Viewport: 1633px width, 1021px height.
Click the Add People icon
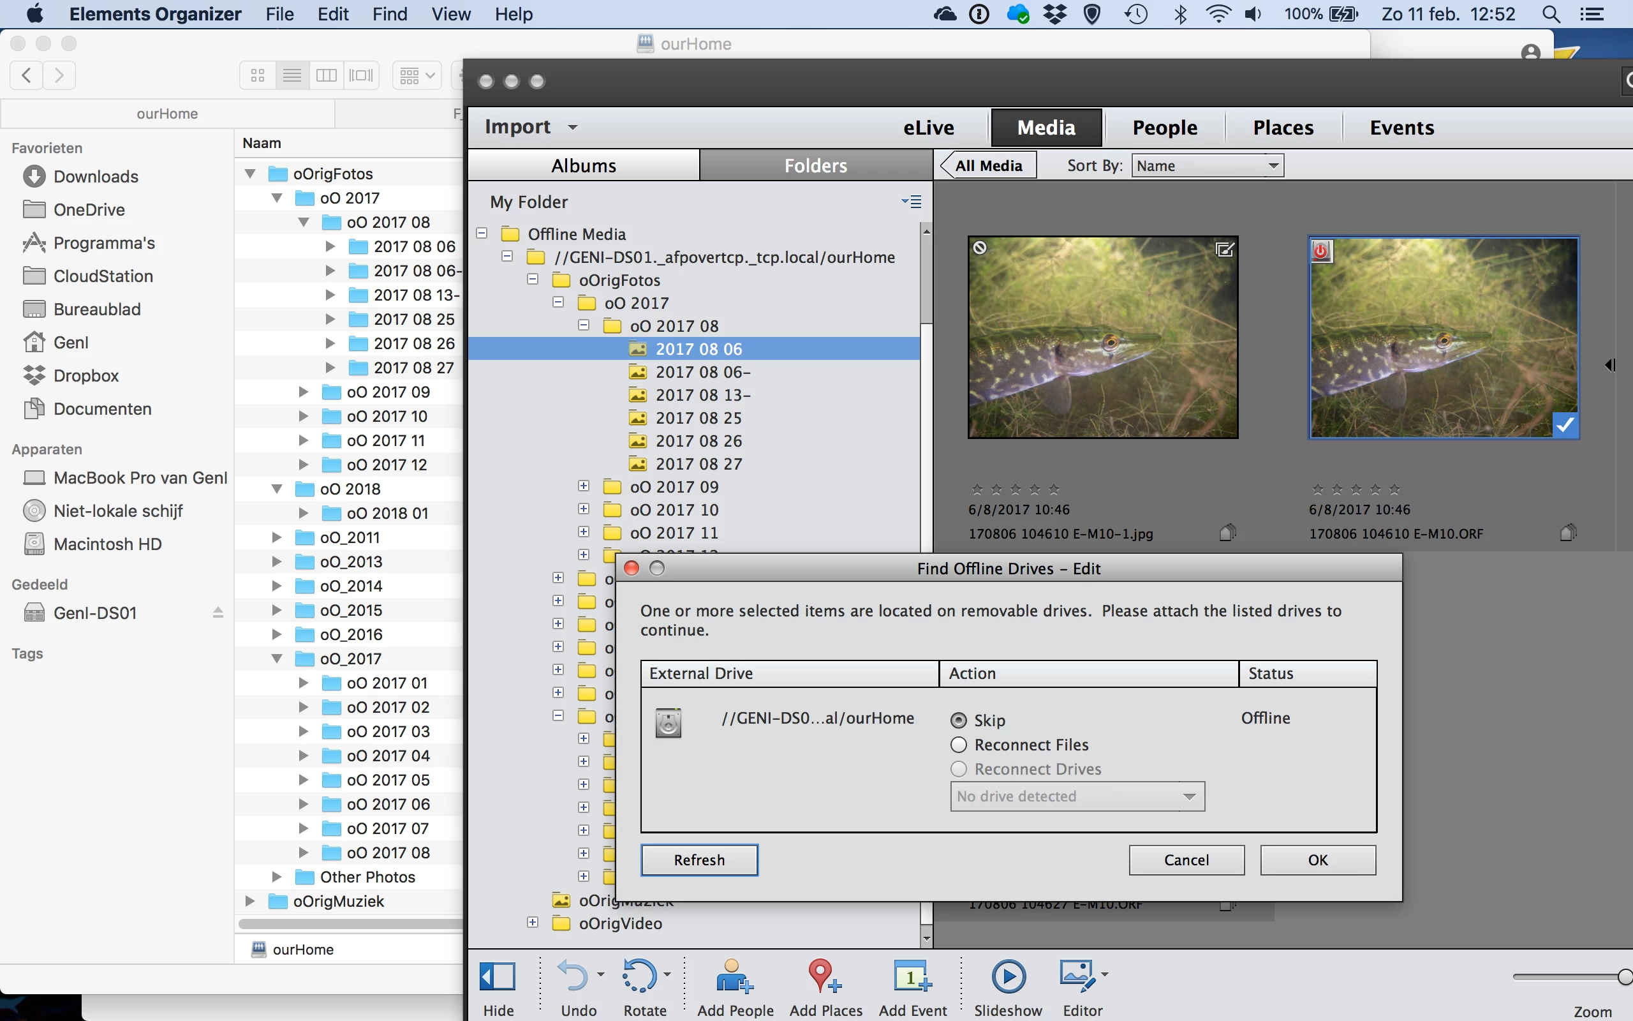click(x=734, y=976)
